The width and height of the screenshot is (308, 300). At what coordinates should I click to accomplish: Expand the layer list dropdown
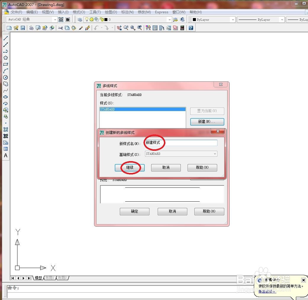coord(170,20)
